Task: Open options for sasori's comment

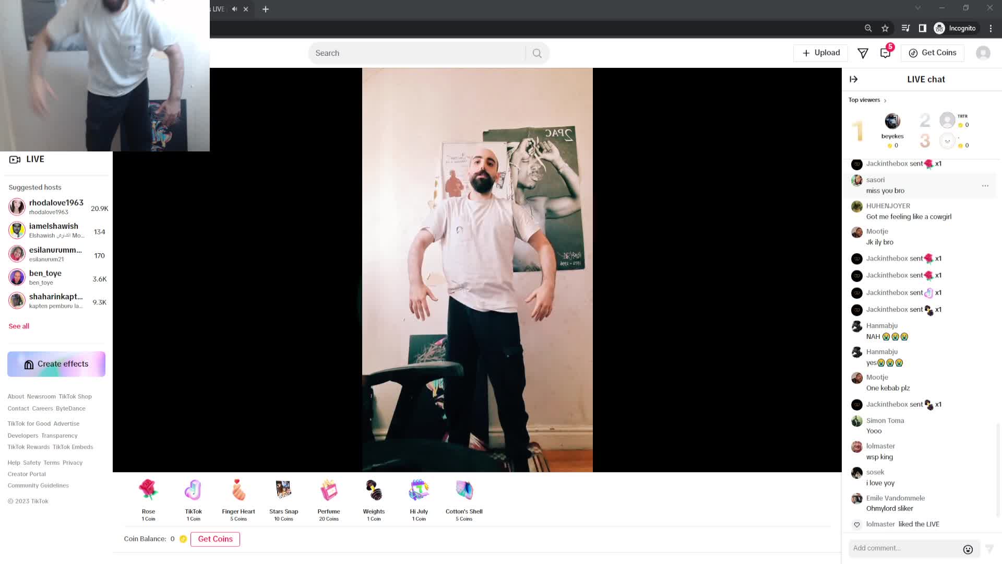Action: [x=985, y=186]
